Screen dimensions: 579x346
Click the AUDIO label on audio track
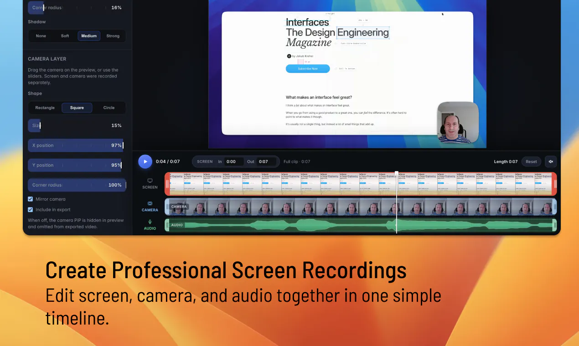[x=177, y=225]
